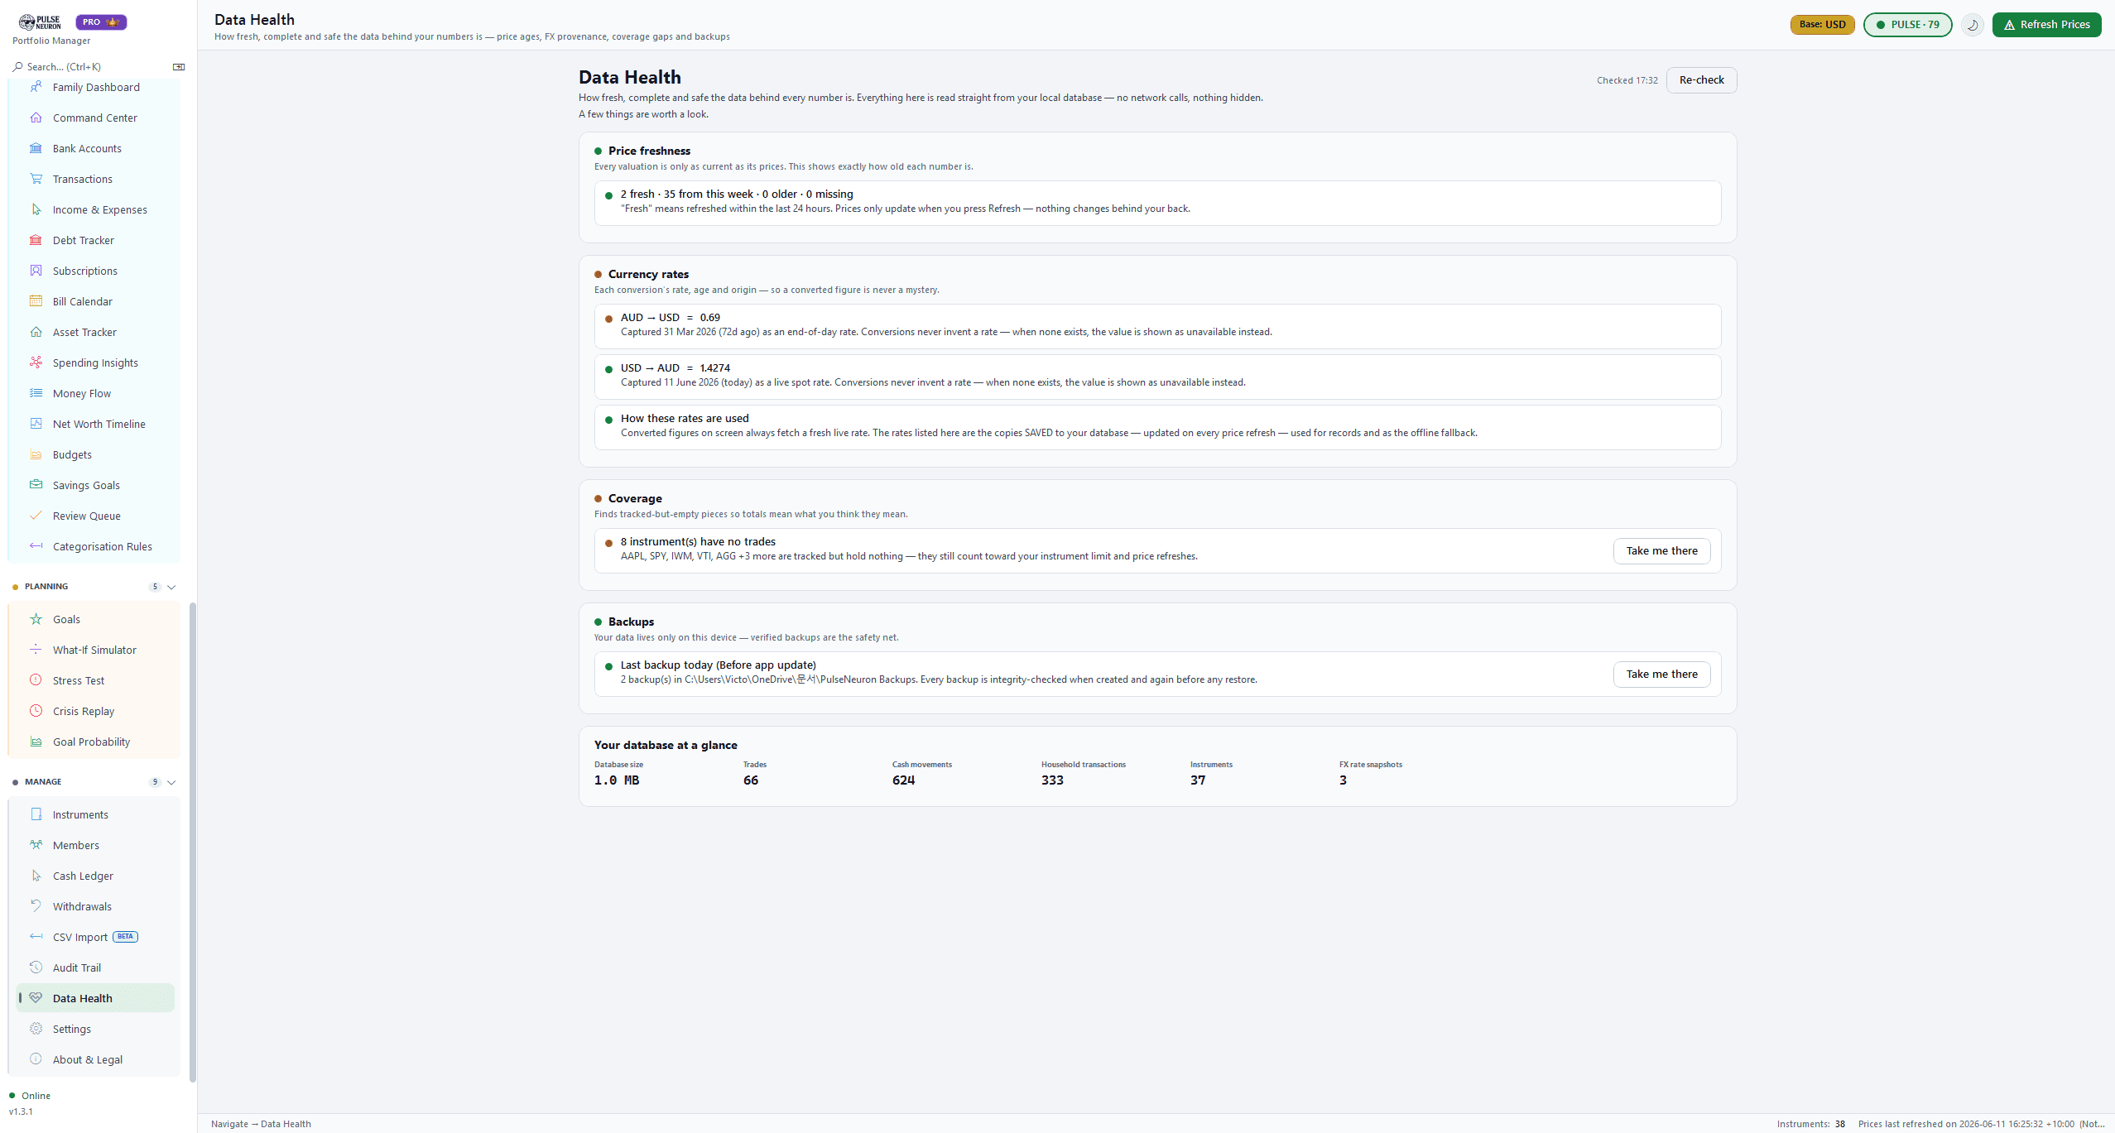Screen dimensions: 2115x1133
Task: Open the What-If Simulator page
Action: click(x=95, y=650)
